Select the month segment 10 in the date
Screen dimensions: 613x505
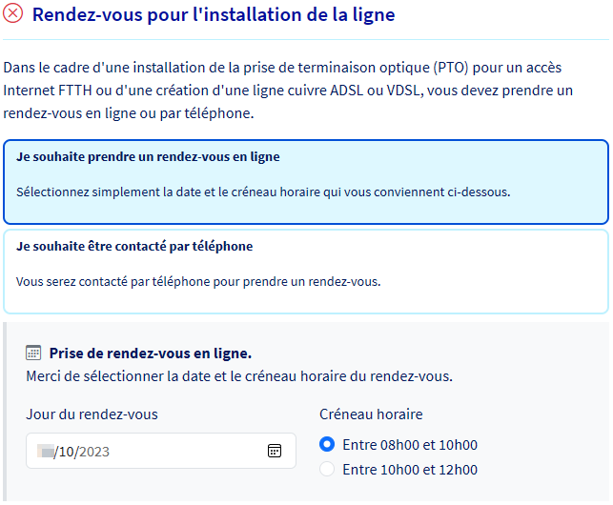(x=67, y=452)
